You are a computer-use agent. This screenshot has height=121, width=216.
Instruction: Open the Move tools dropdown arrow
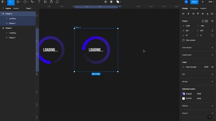pos(13,2)
